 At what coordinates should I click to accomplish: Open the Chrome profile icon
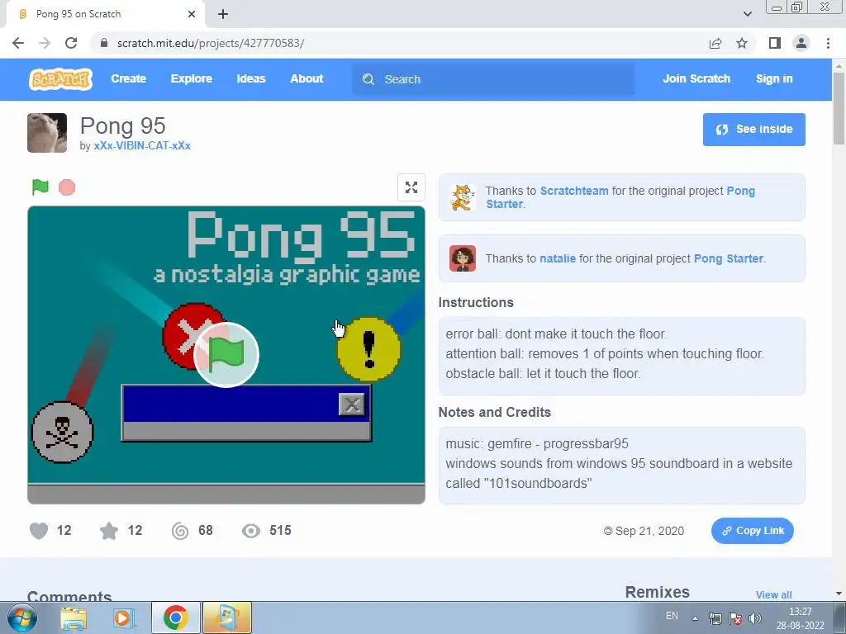801,43
